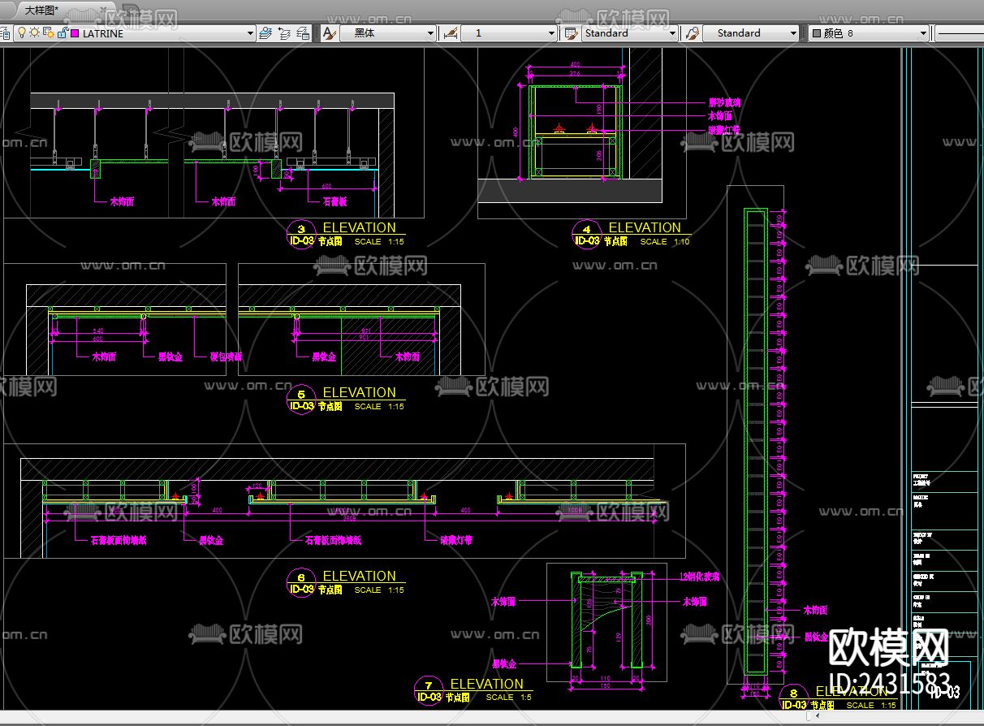Image resolution: width=984 pixels, height=726 pixels.
Task: Select the detail bubble numbered 8
Action: [x=793, y=698]
